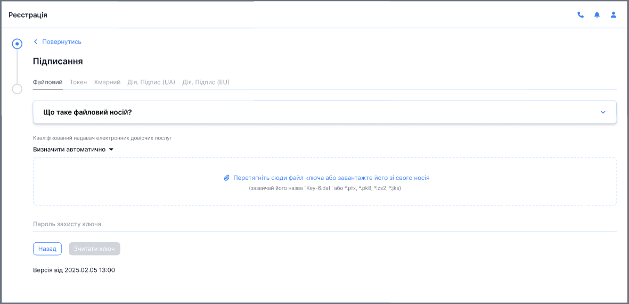Screen dimensions: 629x304
Task: Select the active first step circle
Action: pyautogui.click(x=17, y=44)
